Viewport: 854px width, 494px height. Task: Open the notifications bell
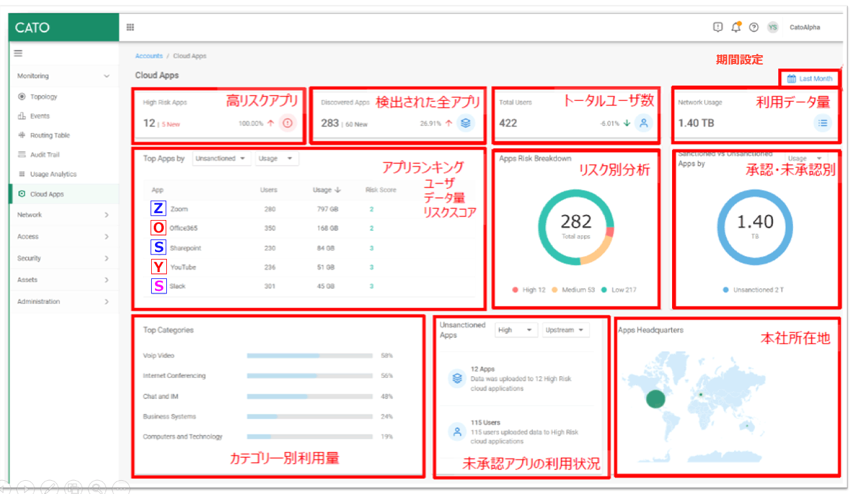point(736,27)
